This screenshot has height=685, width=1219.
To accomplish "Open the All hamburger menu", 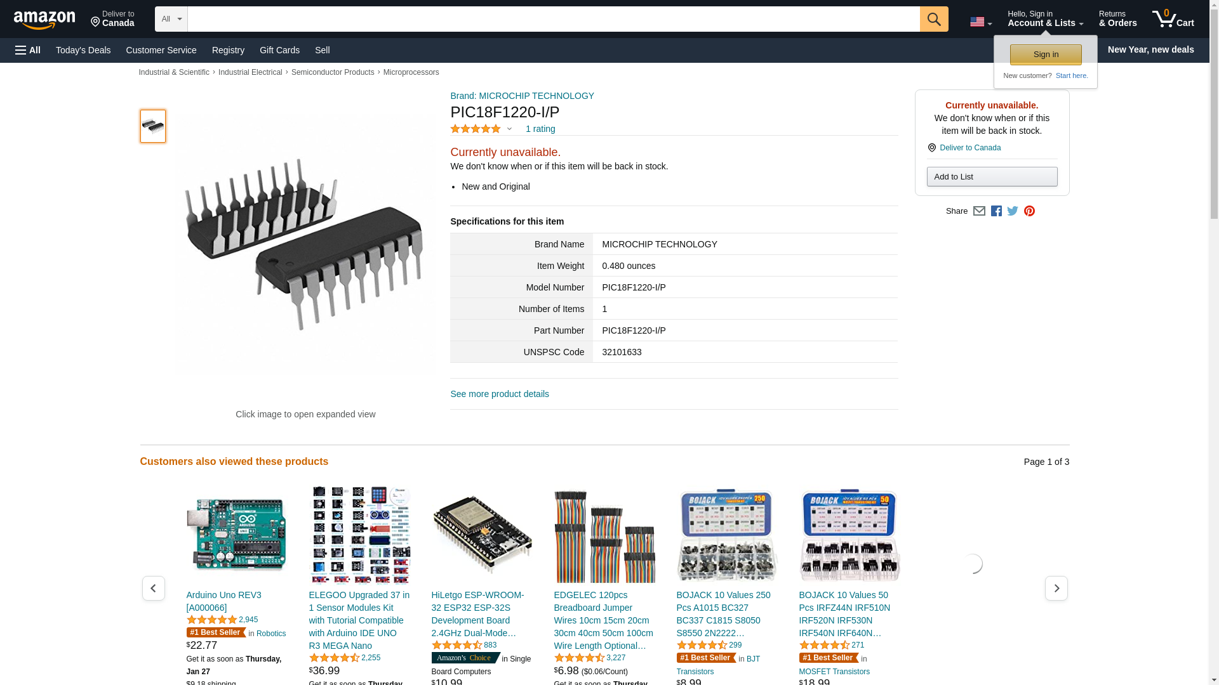I will click(28, 50).
